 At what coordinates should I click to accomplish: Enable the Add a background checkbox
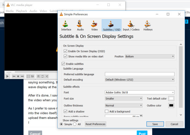pos(107,111)
